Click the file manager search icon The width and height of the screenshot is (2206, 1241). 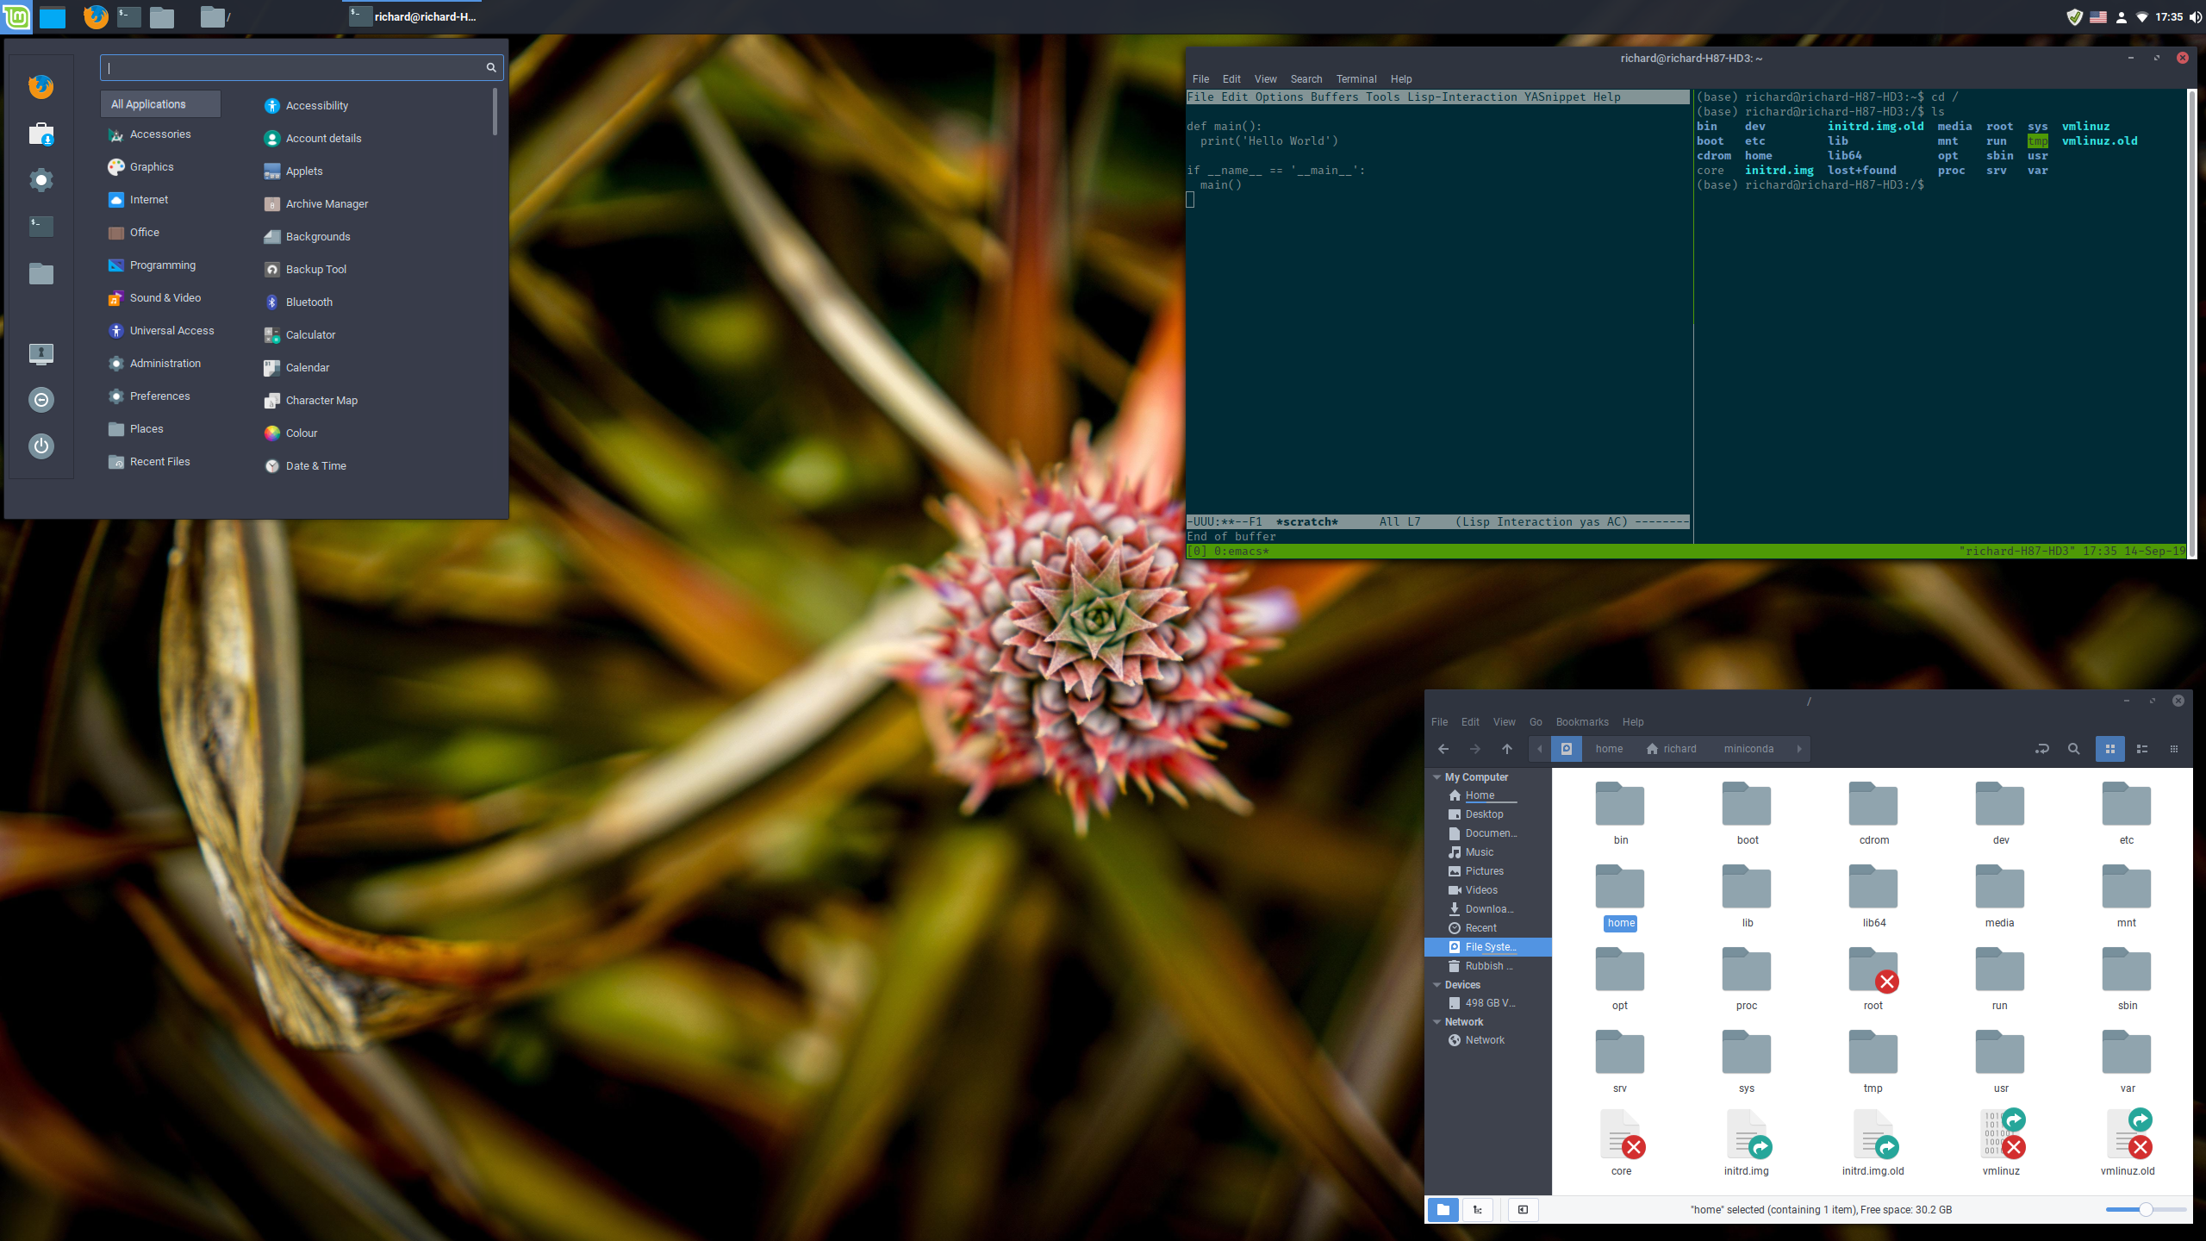click(x=2074, y=749)
